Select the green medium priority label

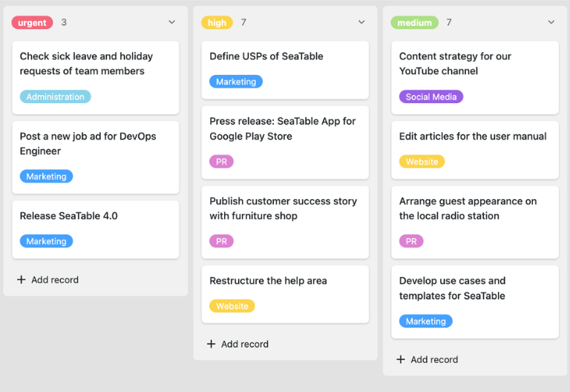click(x=414, y=22)
